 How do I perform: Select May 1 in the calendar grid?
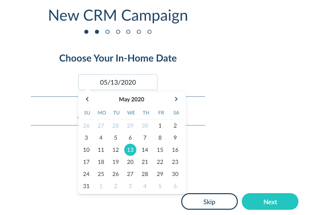tap(160, 125)
